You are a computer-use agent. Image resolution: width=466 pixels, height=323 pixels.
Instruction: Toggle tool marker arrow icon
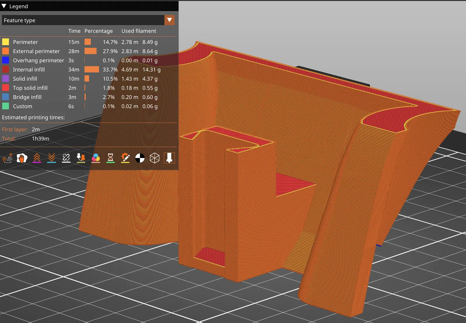169,158
